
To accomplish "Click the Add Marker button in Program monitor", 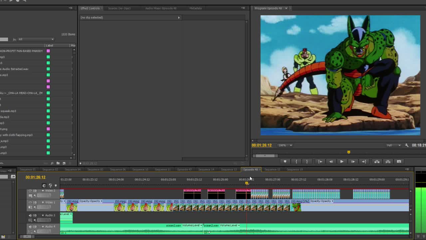I will [285, 162].
